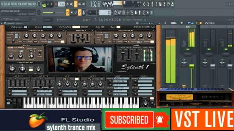234x131 pixels.
Task: Click the Oscillator A1 Pan knob
Action: tap(60, 36)
